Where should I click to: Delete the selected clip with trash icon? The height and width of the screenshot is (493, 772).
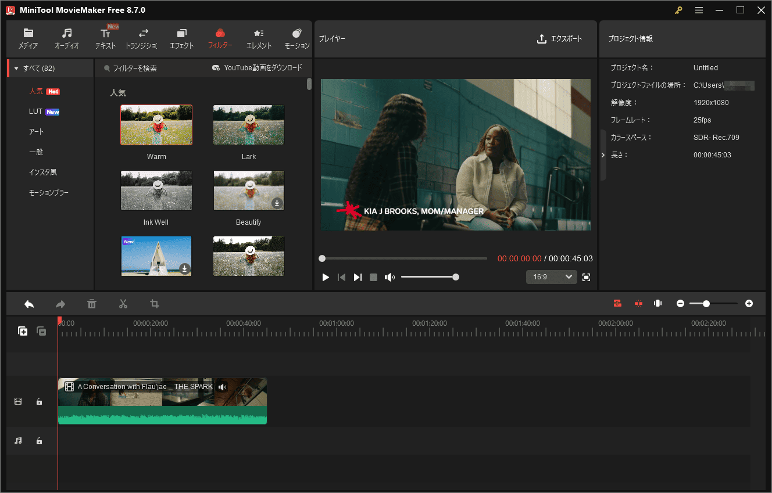pos(92,304)
